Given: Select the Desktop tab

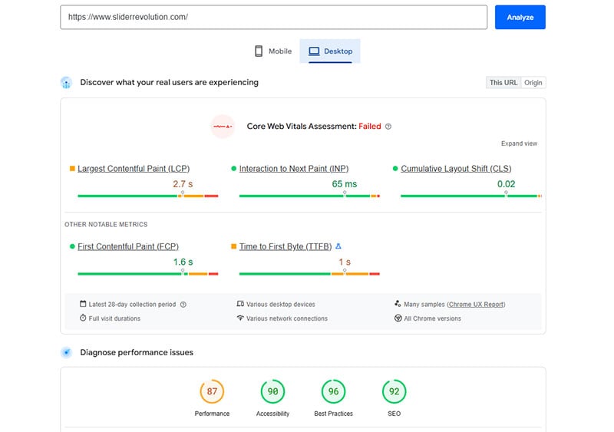Looking at the screenshot, I should click(x=330, y=51).
